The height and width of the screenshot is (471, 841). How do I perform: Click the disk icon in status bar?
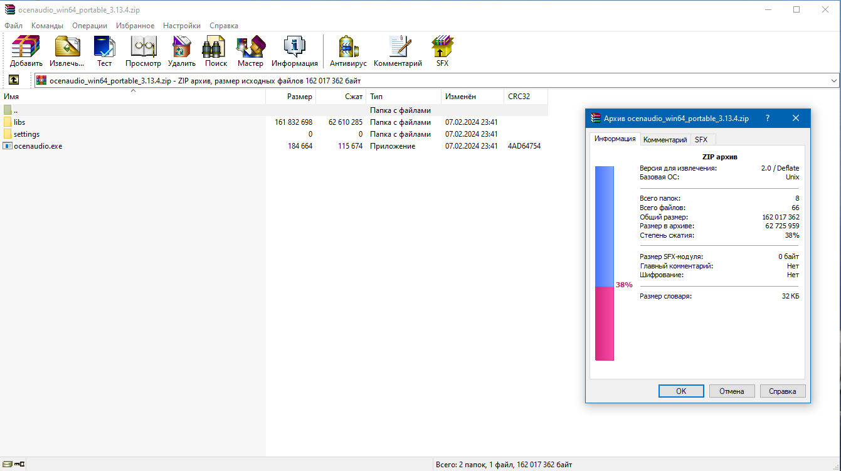pyautogui.click(x=7, y=465)
